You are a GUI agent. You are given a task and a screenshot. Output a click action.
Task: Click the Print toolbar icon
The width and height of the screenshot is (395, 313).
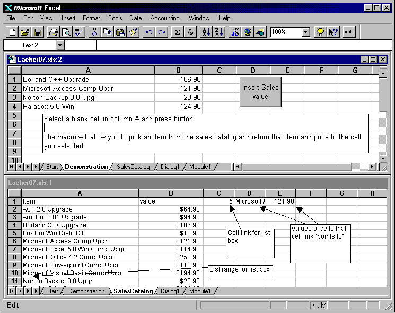(54, 32)
